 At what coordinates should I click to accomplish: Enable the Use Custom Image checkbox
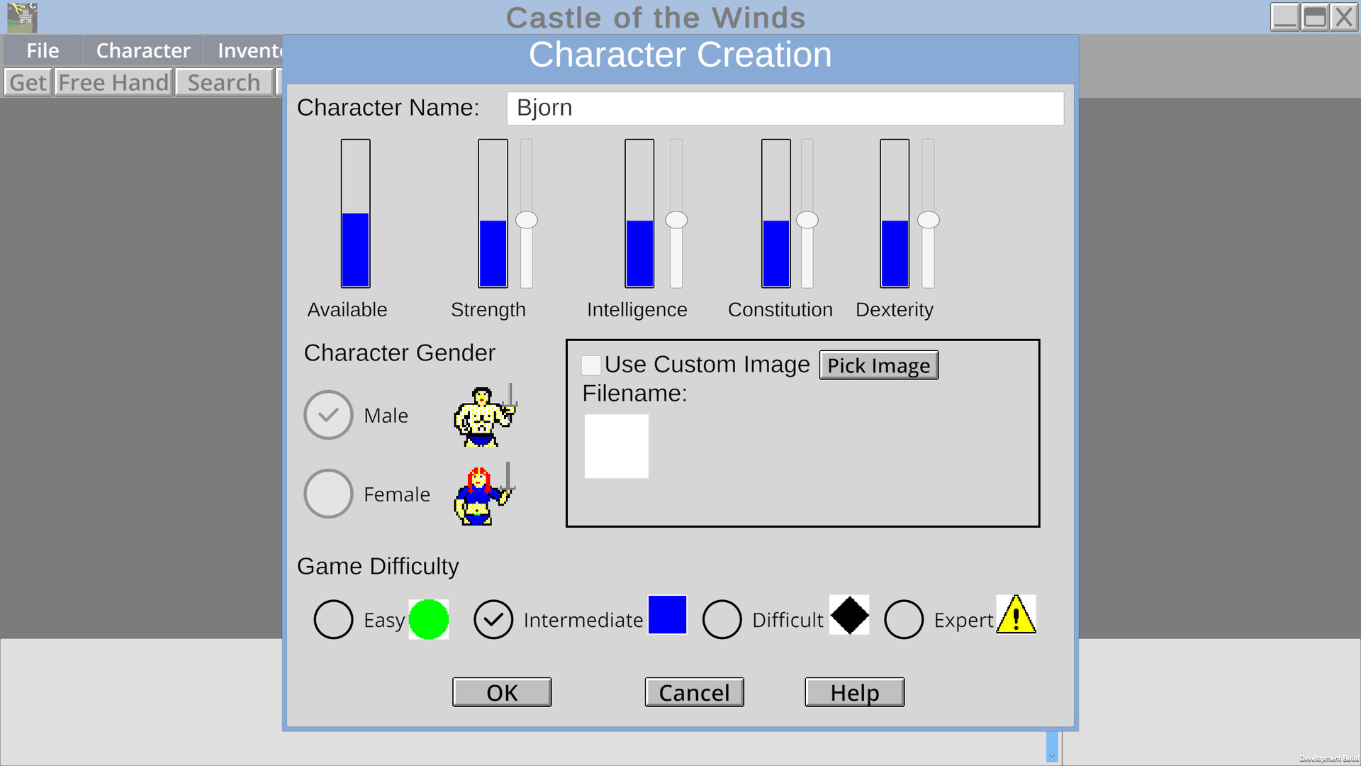click(590, 365)
